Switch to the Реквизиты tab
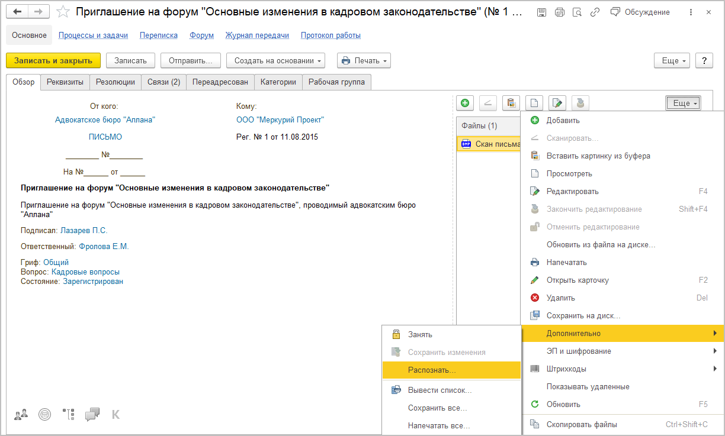Viewport: 725px width, 436px height. point(65,82)
